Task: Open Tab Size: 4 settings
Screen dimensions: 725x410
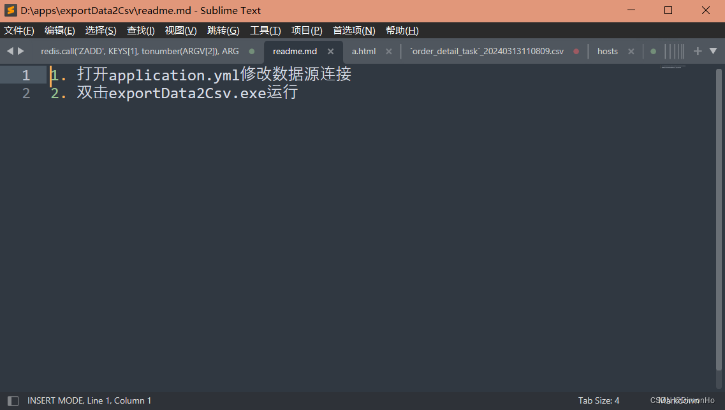Action: [x=599, y=401]
